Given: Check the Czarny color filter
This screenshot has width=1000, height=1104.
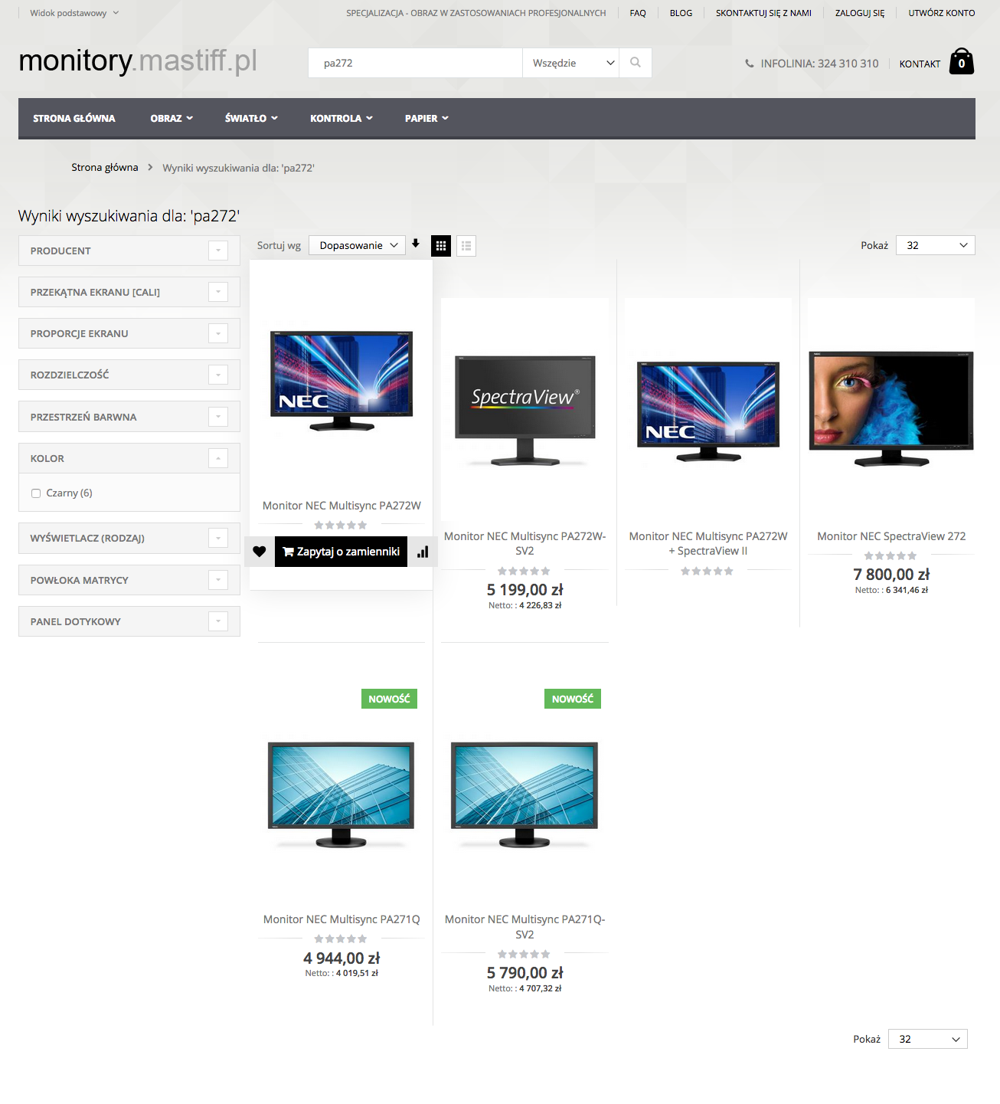Looking at the screenshot, I should click(x=36, y=493).
